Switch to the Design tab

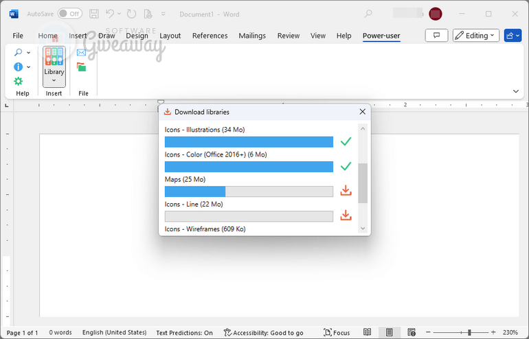click(137, 36)
